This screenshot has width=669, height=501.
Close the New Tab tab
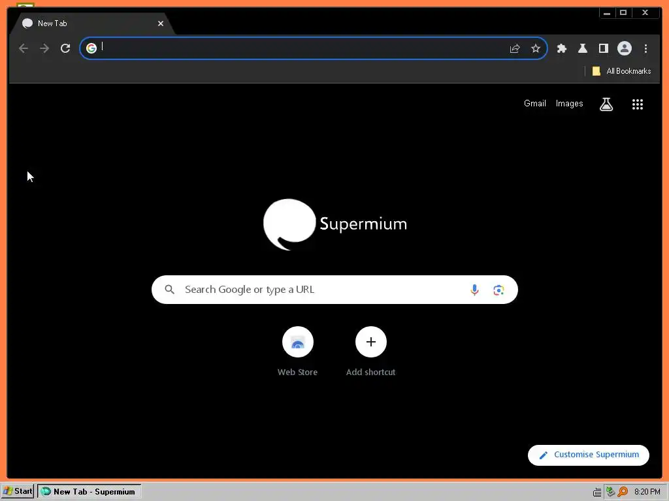coord(161,23)
